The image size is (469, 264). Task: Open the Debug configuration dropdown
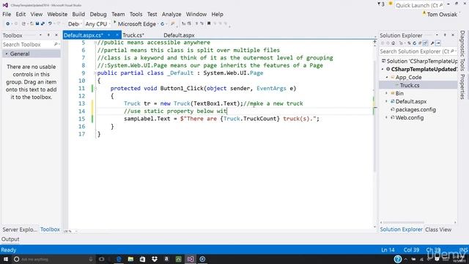[x=75, y=23]
